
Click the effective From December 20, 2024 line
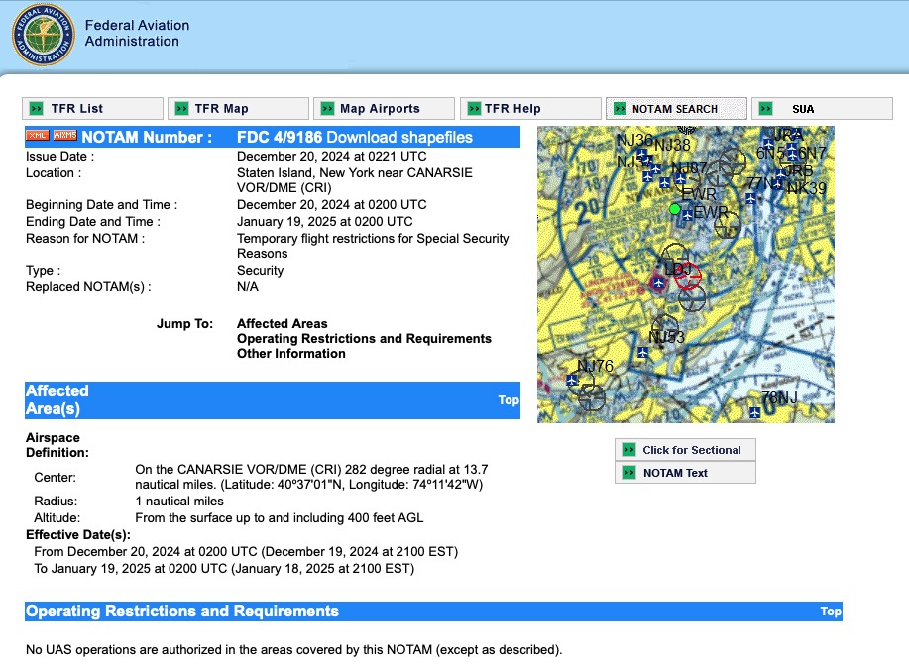tap(246, 551)
